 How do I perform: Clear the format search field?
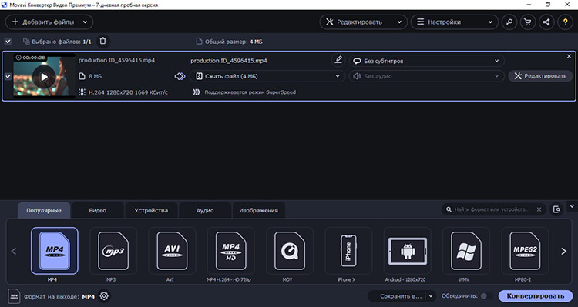[539, 209]
